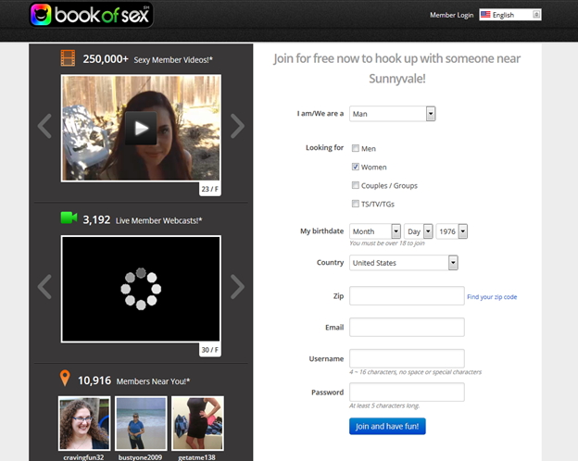Check the Couples / Groups checkbox
This screenshot has width=578, height=461.
tap(356, 185)
